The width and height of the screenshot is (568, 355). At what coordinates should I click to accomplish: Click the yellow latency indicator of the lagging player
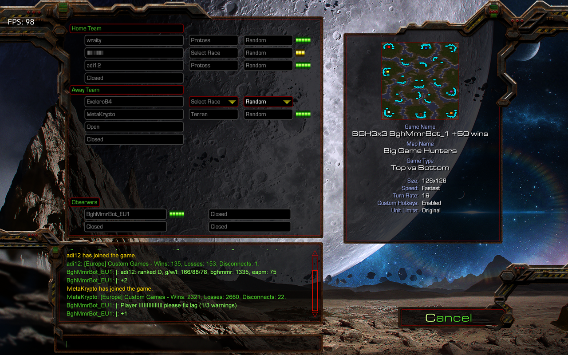click(x=300, y=53)
